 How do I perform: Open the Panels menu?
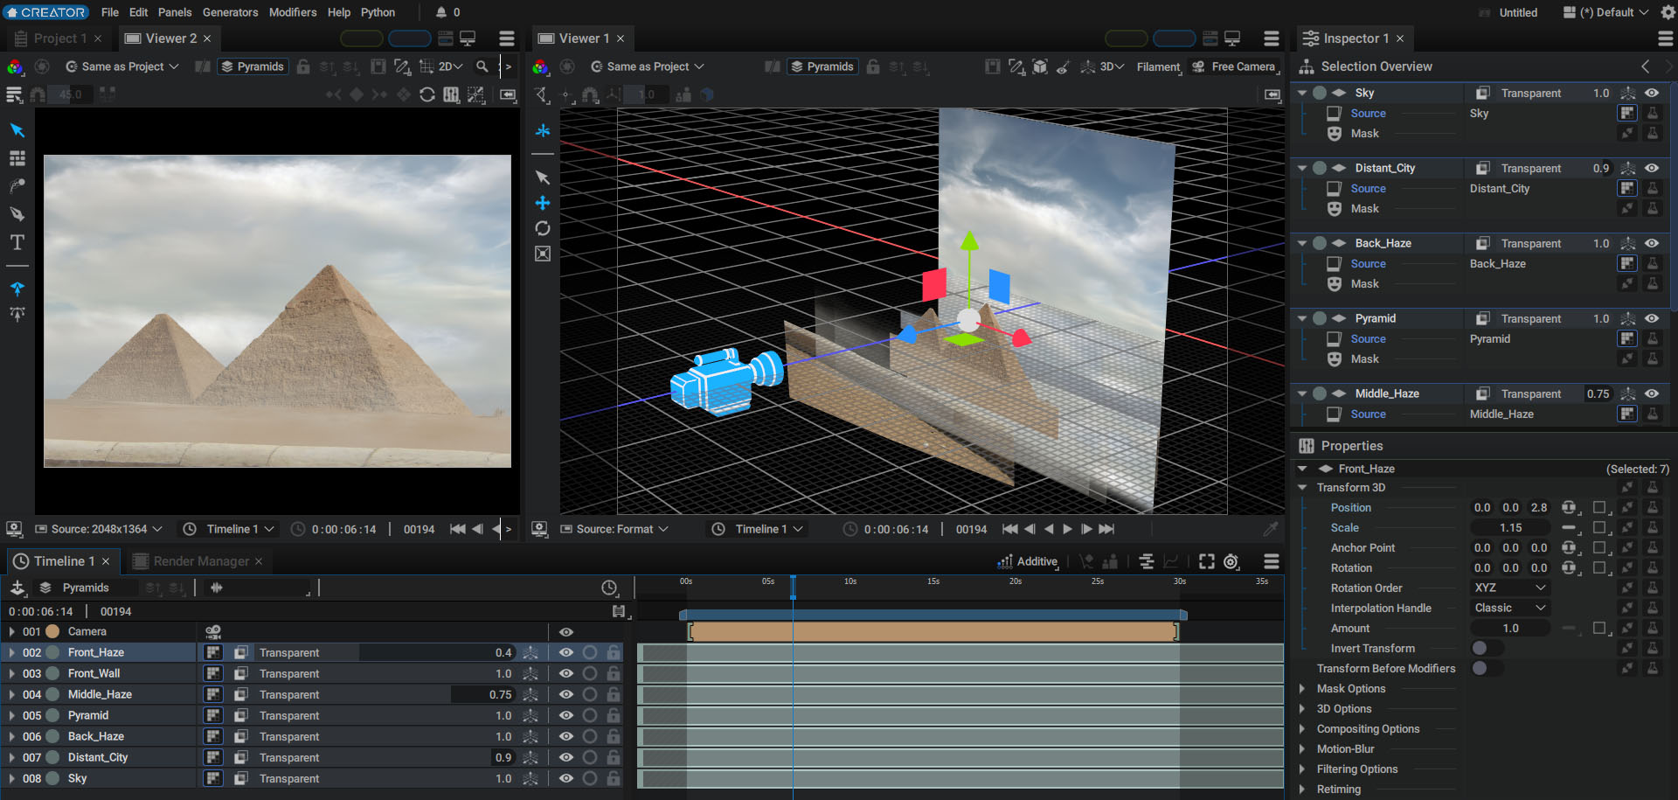click(x=175, y=12)
